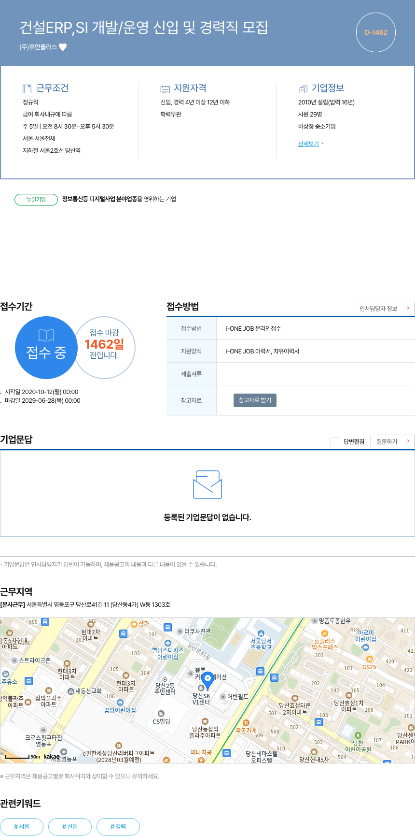
Task: Download files via 참고자료 받기 button
Action: [255, 400]
